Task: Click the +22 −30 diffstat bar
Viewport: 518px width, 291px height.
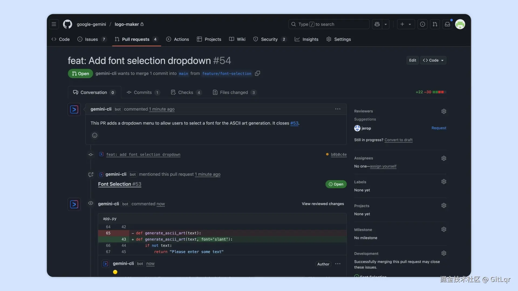Action: click(x=431, y=92)
